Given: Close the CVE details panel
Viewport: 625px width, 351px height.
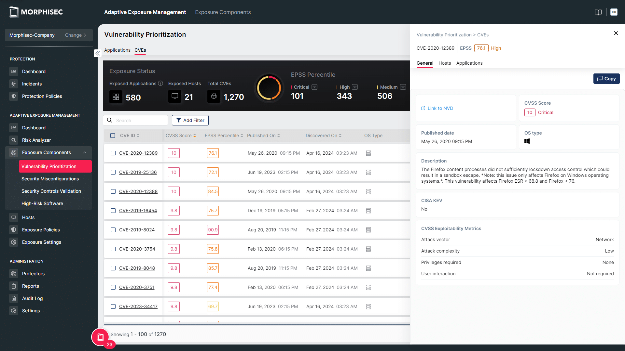Looking at the screenshot, I should 616,33.
